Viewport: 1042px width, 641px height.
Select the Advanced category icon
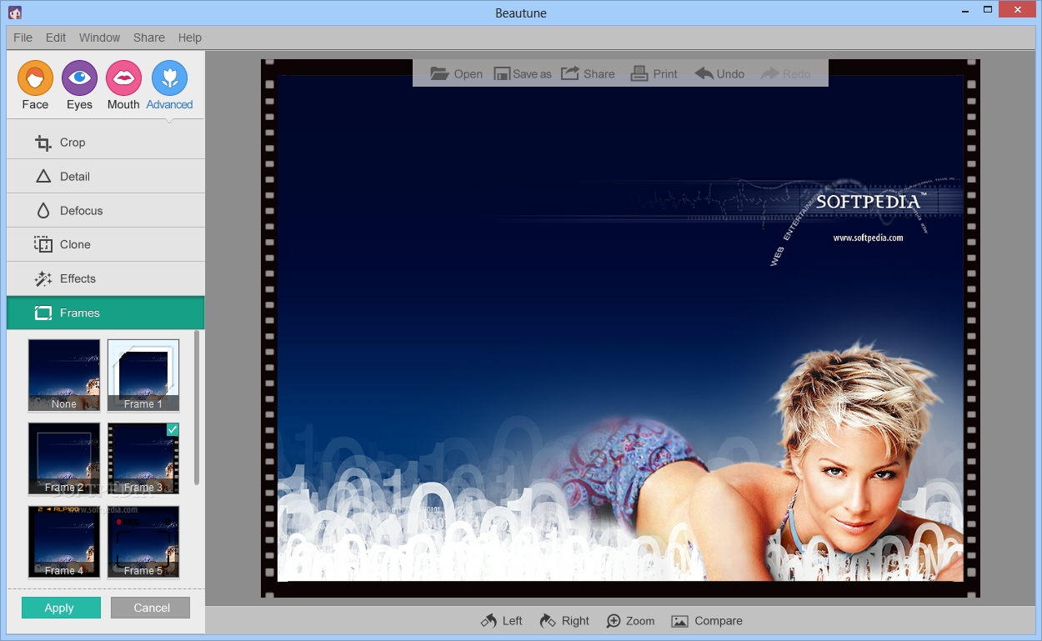(169, 78)
